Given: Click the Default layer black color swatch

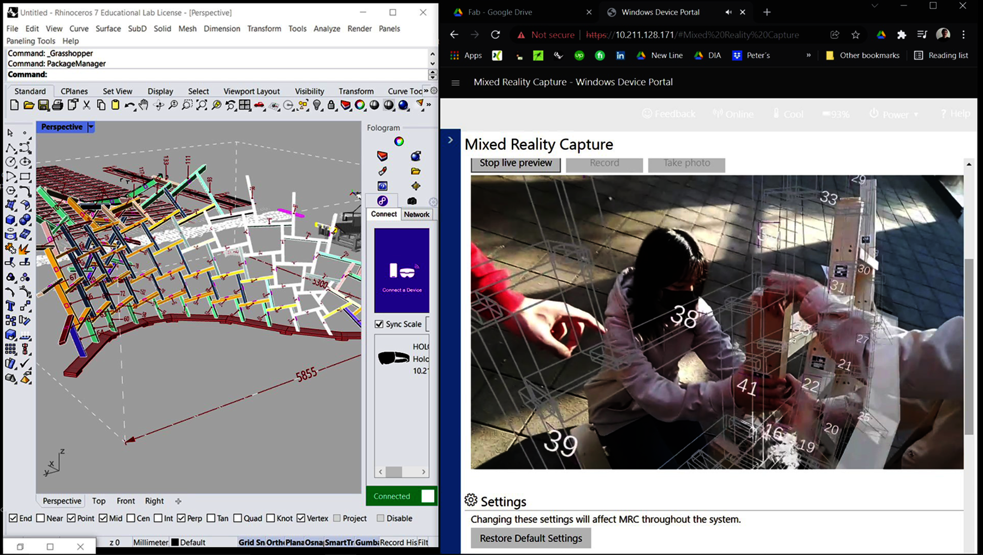Looking at the screenshot, I should (175, 542).
